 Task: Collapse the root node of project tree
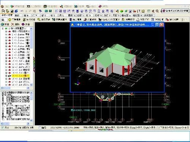click(3, 29)
